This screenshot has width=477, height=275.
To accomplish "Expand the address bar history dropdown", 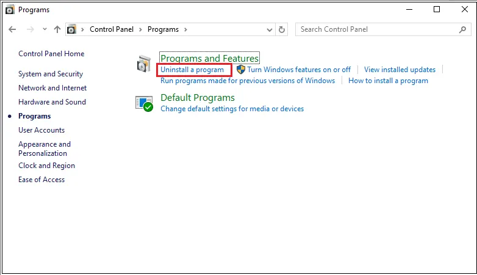I will click(270, 29).
